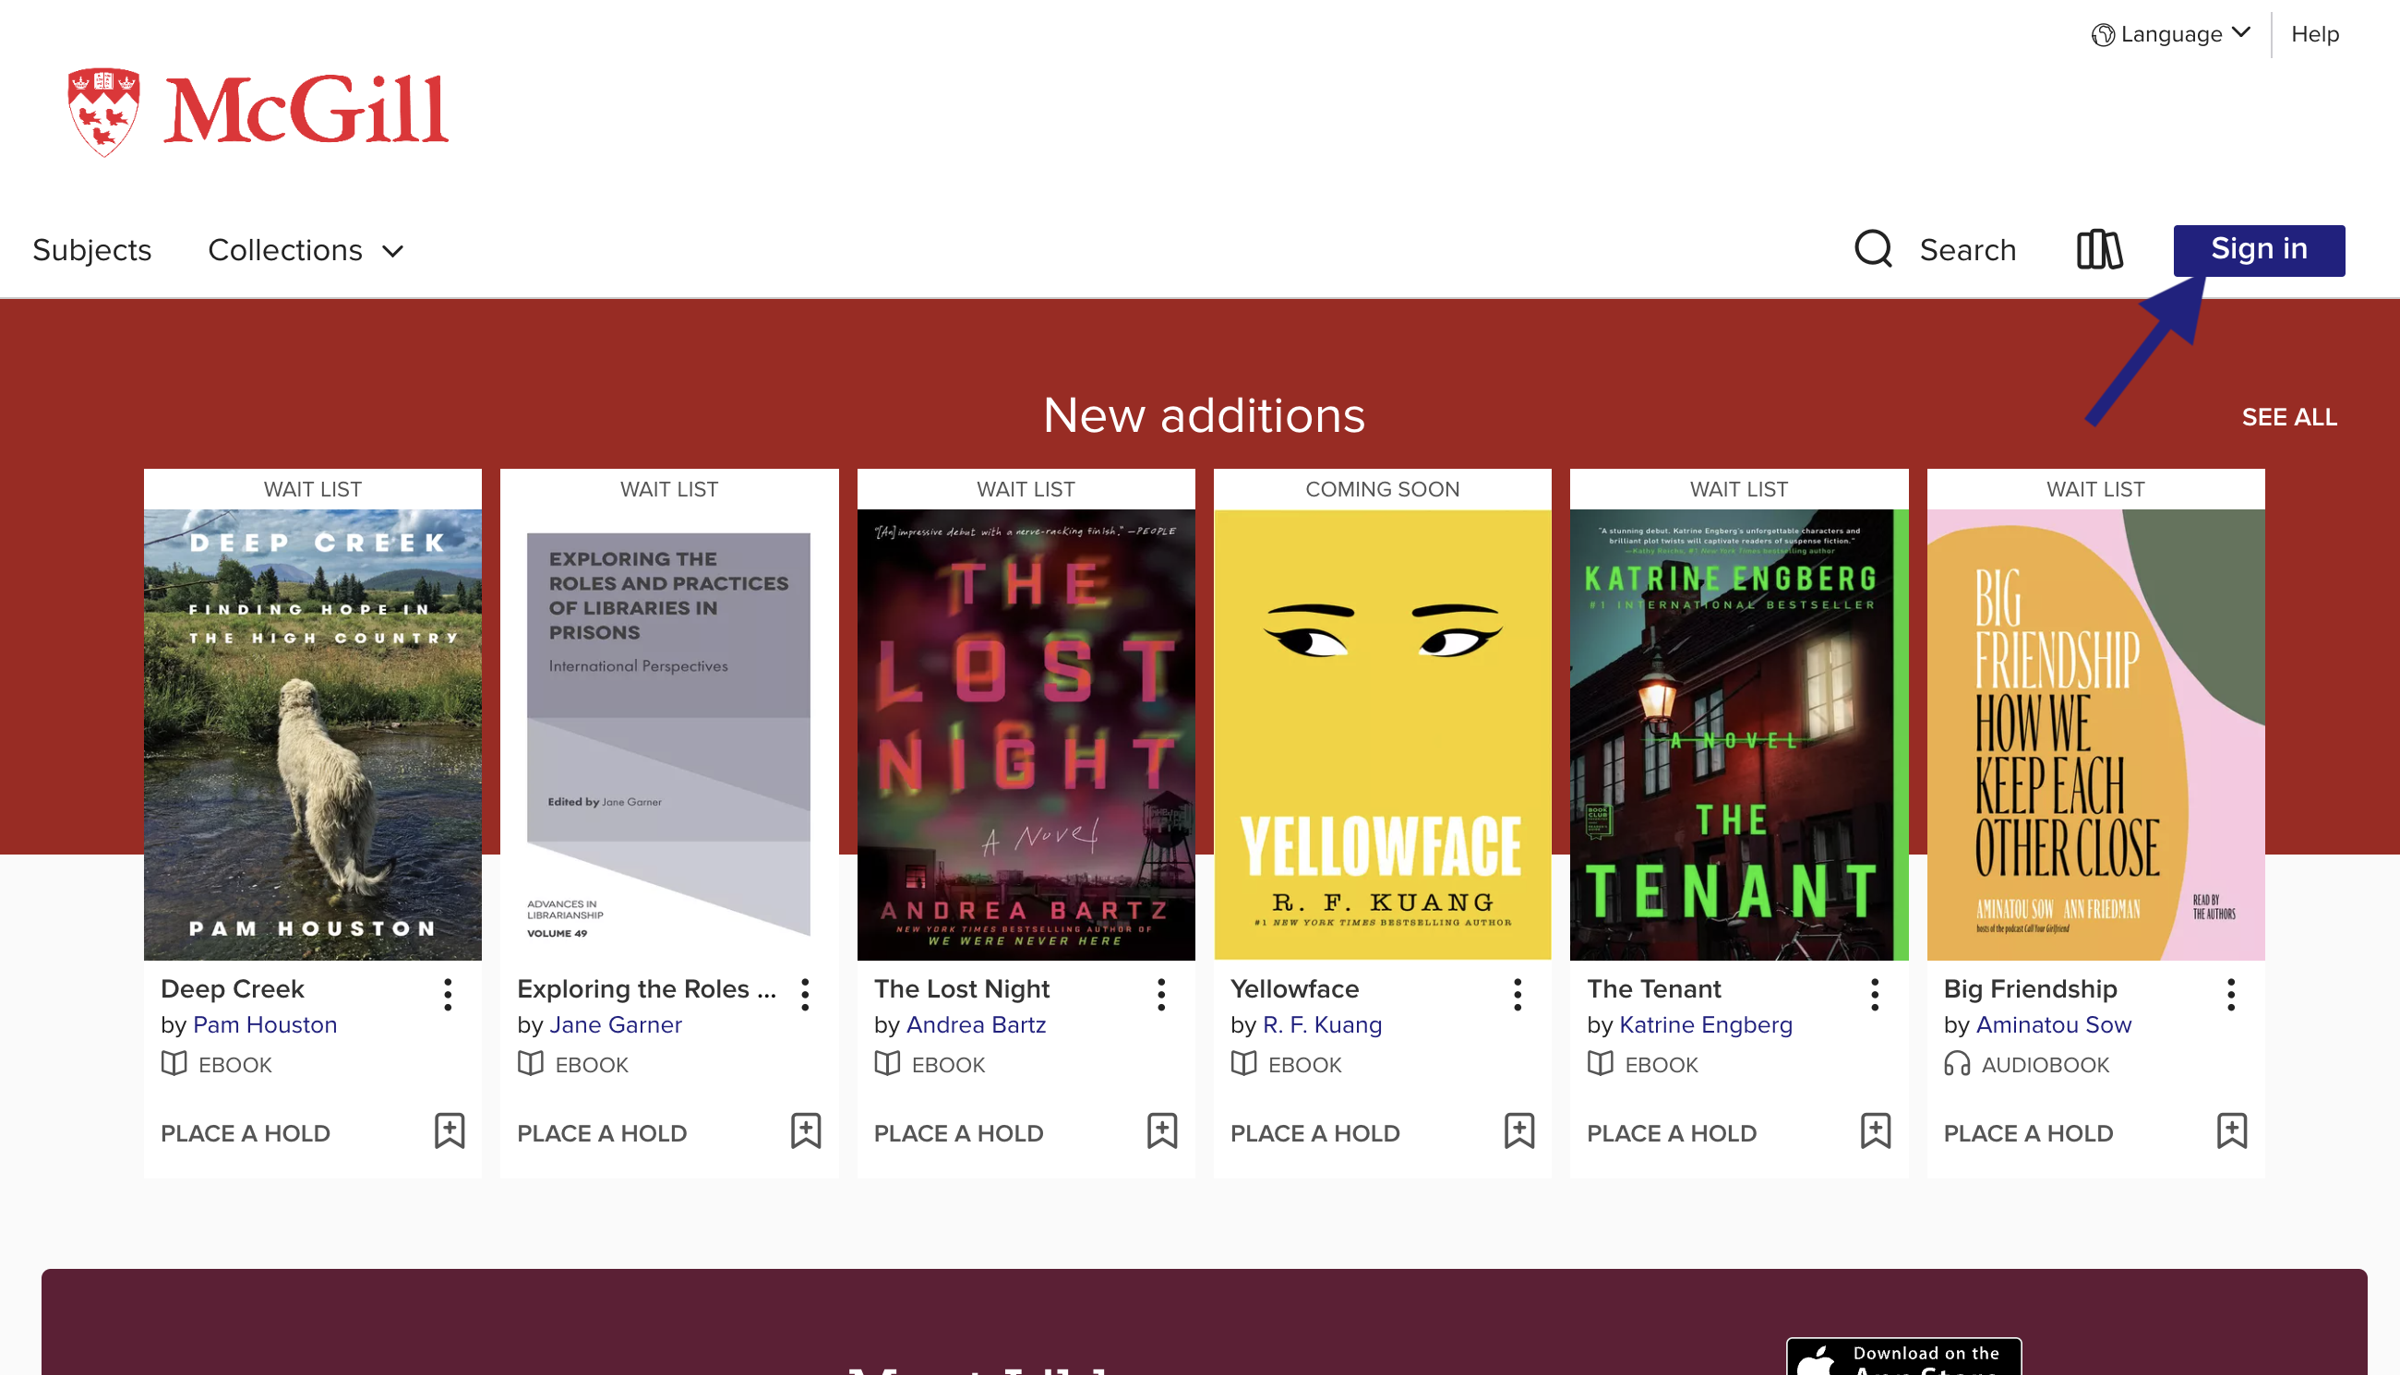The width and height of the screenshot is (2400, 1375).
Task: Open options menu for Yellowface
Action: point(1518,995)
